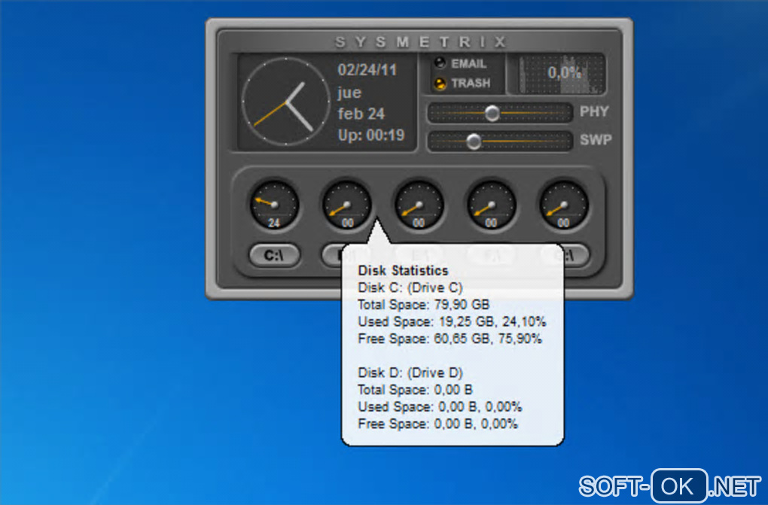The image size is (768, 505).
Task: Click the C:\ drive button
Action: (274, 255)
